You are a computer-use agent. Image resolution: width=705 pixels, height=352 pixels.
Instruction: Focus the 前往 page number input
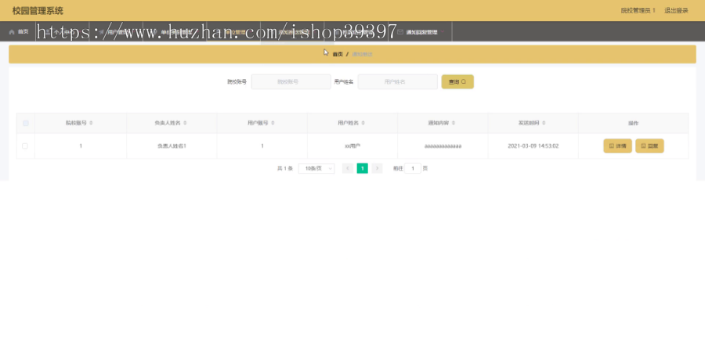point(412,168)
